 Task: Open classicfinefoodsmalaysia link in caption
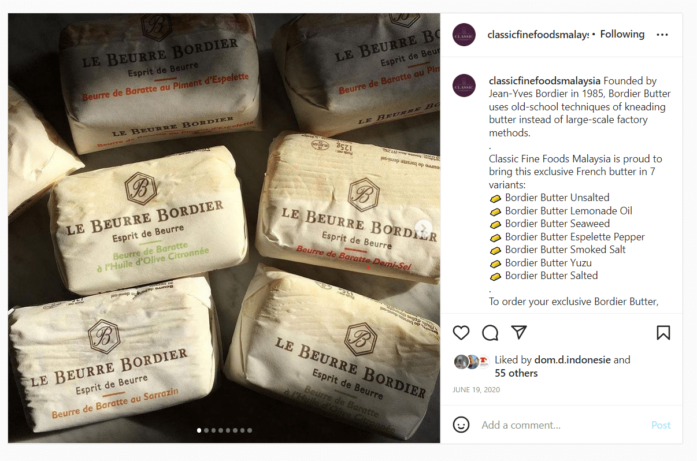545,81
